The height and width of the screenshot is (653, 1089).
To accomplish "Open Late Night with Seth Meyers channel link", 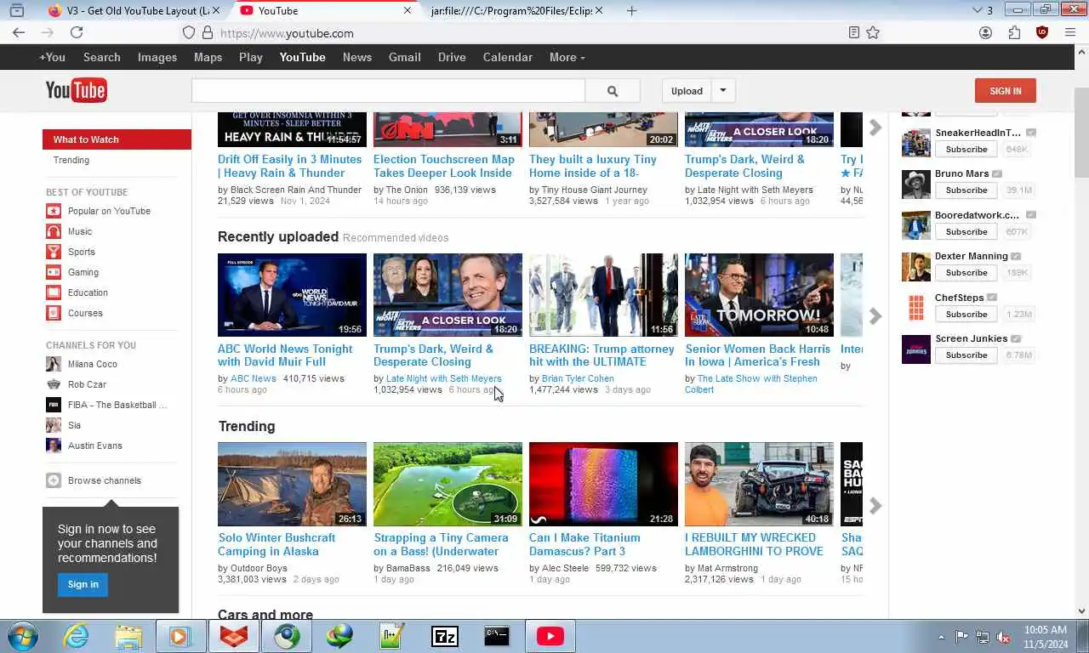I will pos(444,378).
